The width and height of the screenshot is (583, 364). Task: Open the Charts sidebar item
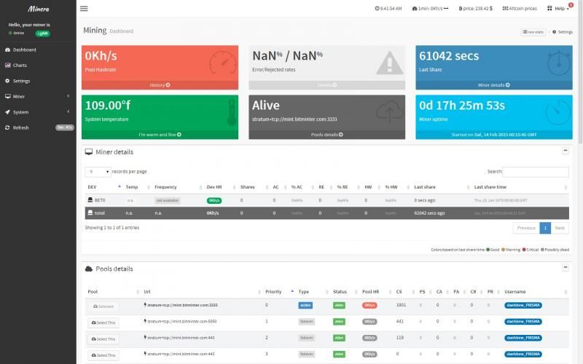(x=20, y=66)
